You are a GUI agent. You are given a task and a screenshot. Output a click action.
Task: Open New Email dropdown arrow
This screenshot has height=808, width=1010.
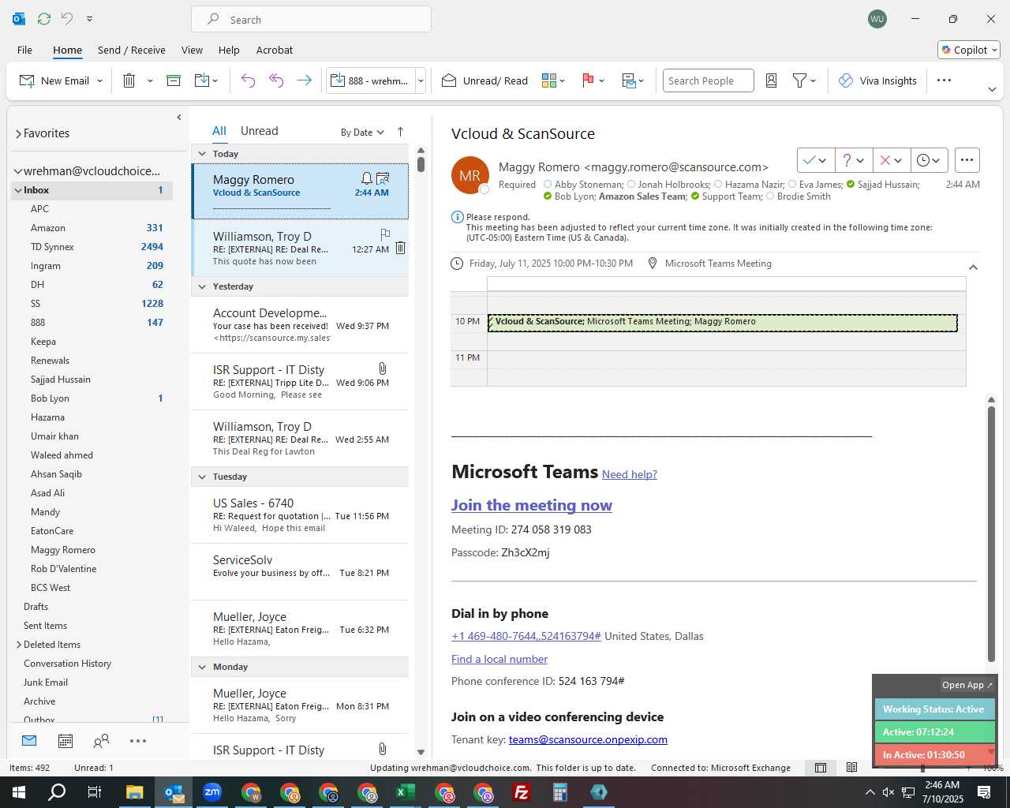click(x=99, y=81)
